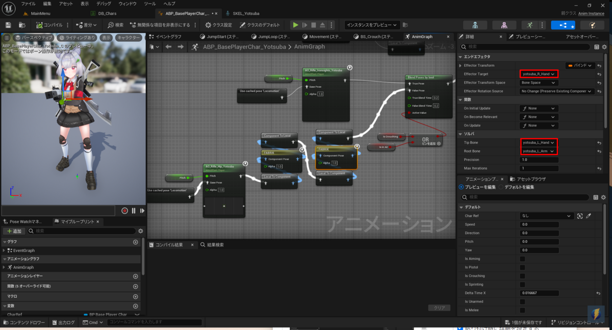Toggle the Is Crouching checkbox
Screen dimensions: 612x330
522,276
